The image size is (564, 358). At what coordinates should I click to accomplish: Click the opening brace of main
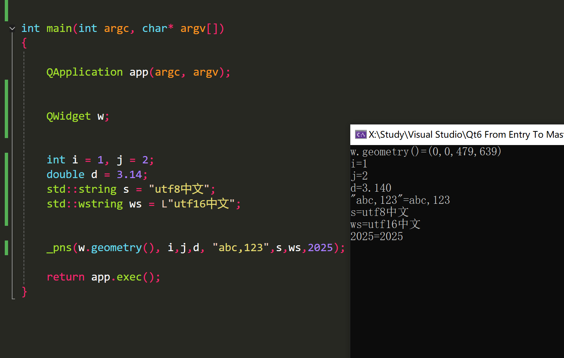tap(24, 43)
